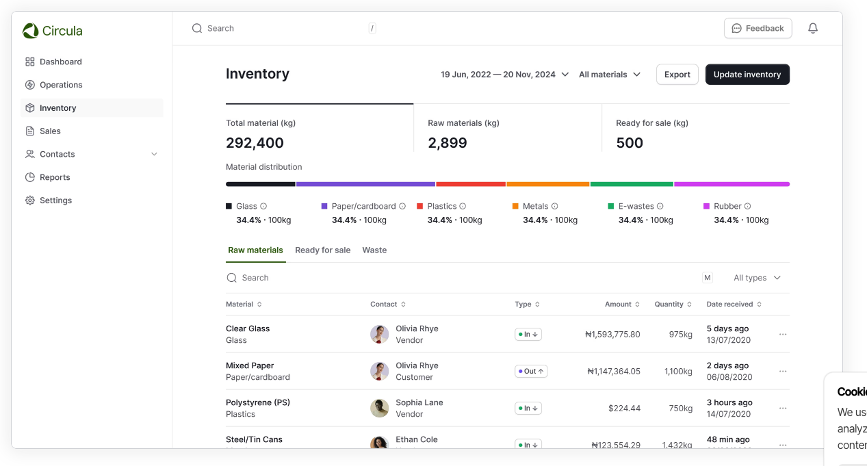Switch to the Waste tab
The image size is (867, 466).
(x=374, y=250)
